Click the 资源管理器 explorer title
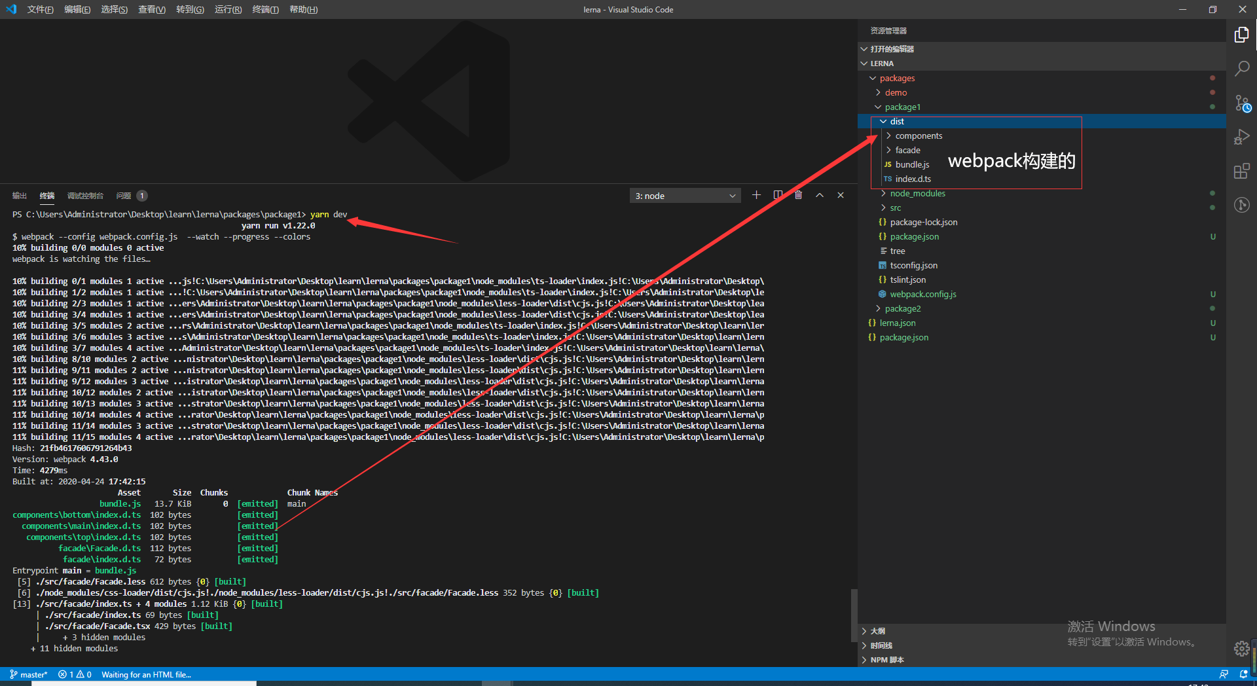1257x686 pixels. (888, 31)
